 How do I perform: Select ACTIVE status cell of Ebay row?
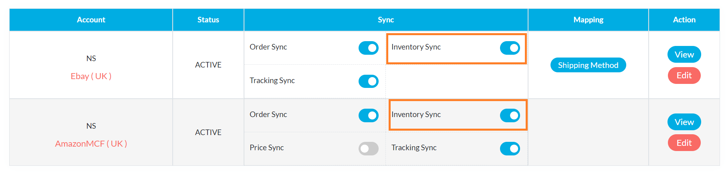click(208, 65)
